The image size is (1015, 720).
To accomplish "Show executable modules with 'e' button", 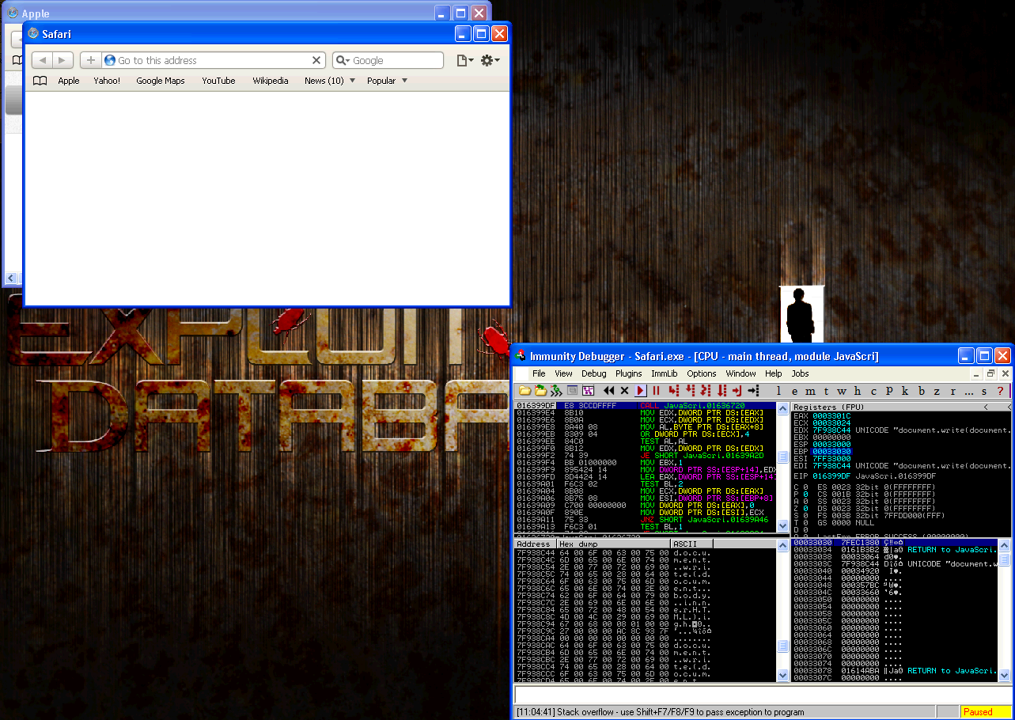I will tap(794, 391).
